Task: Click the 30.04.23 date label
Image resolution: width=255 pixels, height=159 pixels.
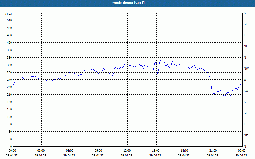Action: [x=241, y=155]
